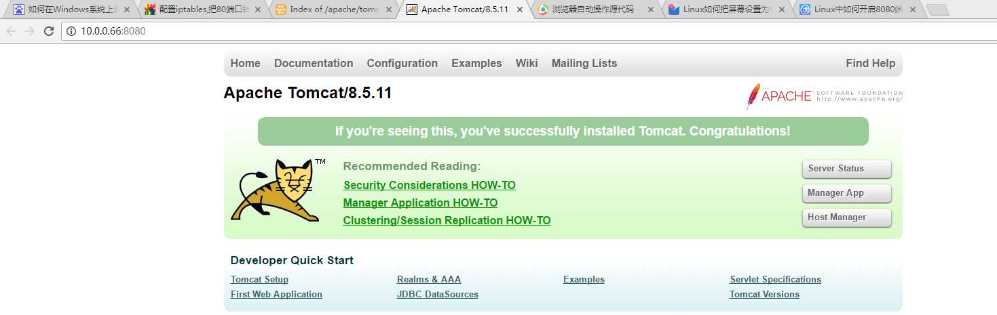Switch to the Index of /apache/tomcat tab
Image resolution: width=997 pixels, height=315 pixels.
coord(335,9)
